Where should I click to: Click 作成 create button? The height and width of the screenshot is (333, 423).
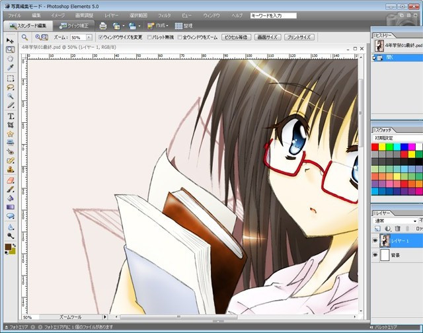(158, 26)
